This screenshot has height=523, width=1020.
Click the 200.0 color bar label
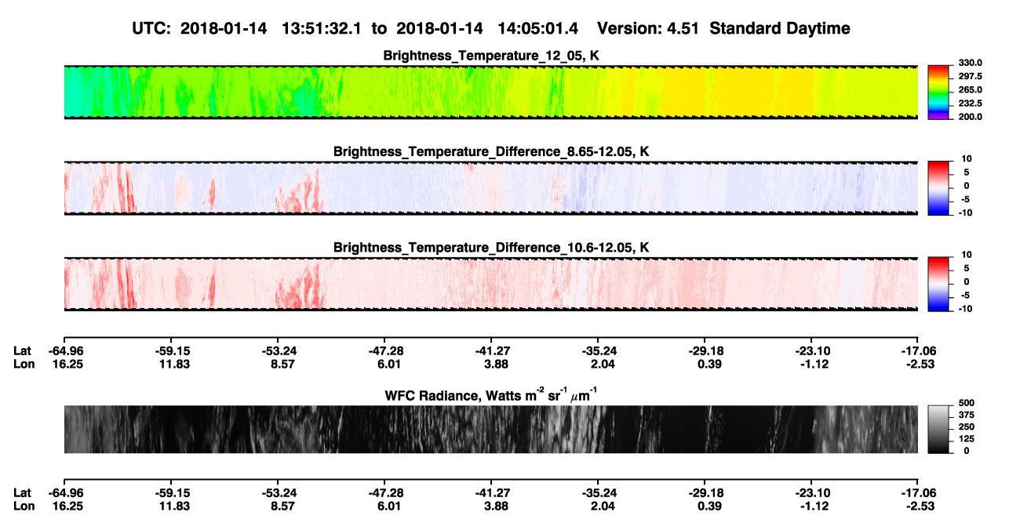coord(971,116)
